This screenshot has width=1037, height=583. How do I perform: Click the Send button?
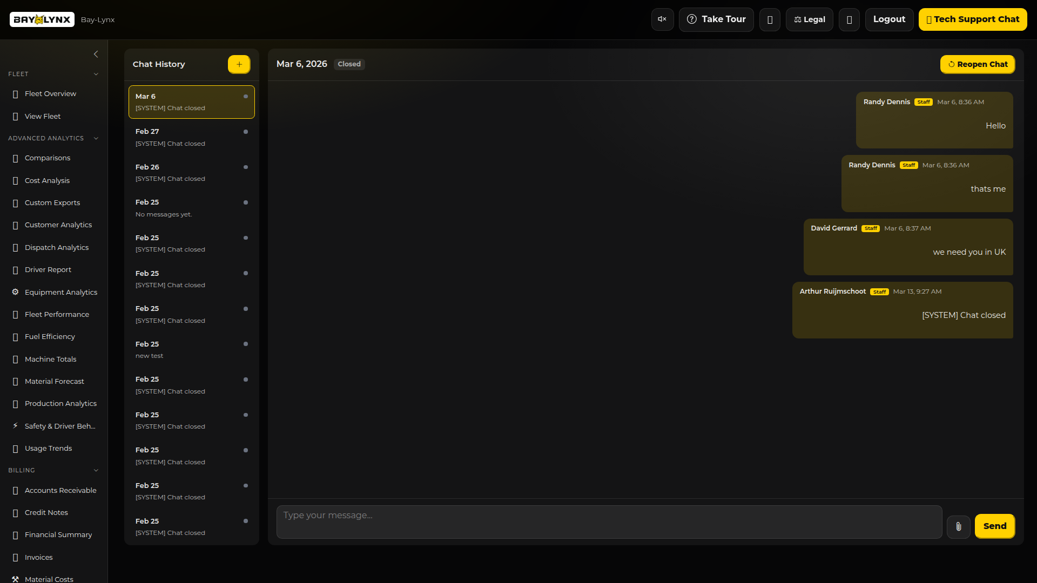(994, 526)
